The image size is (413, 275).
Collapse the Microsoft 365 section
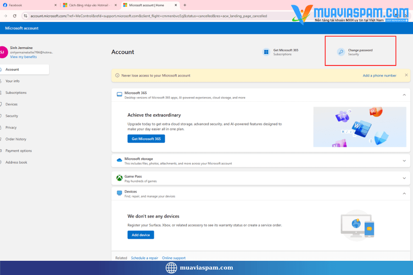pyautogui.click(x=404, y=95)
